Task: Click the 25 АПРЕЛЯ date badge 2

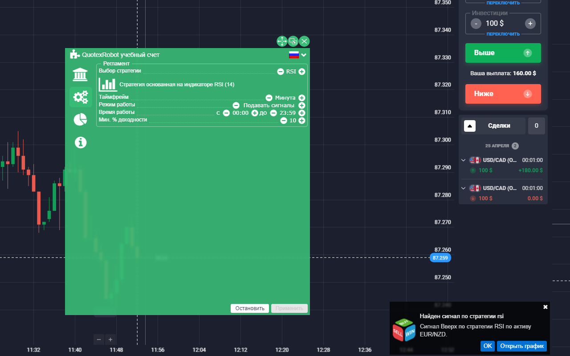Action: [x=515, y=146]
